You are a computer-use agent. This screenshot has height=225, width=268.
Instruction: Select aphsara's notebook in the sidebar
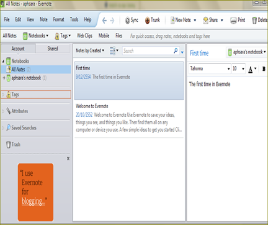36,78
